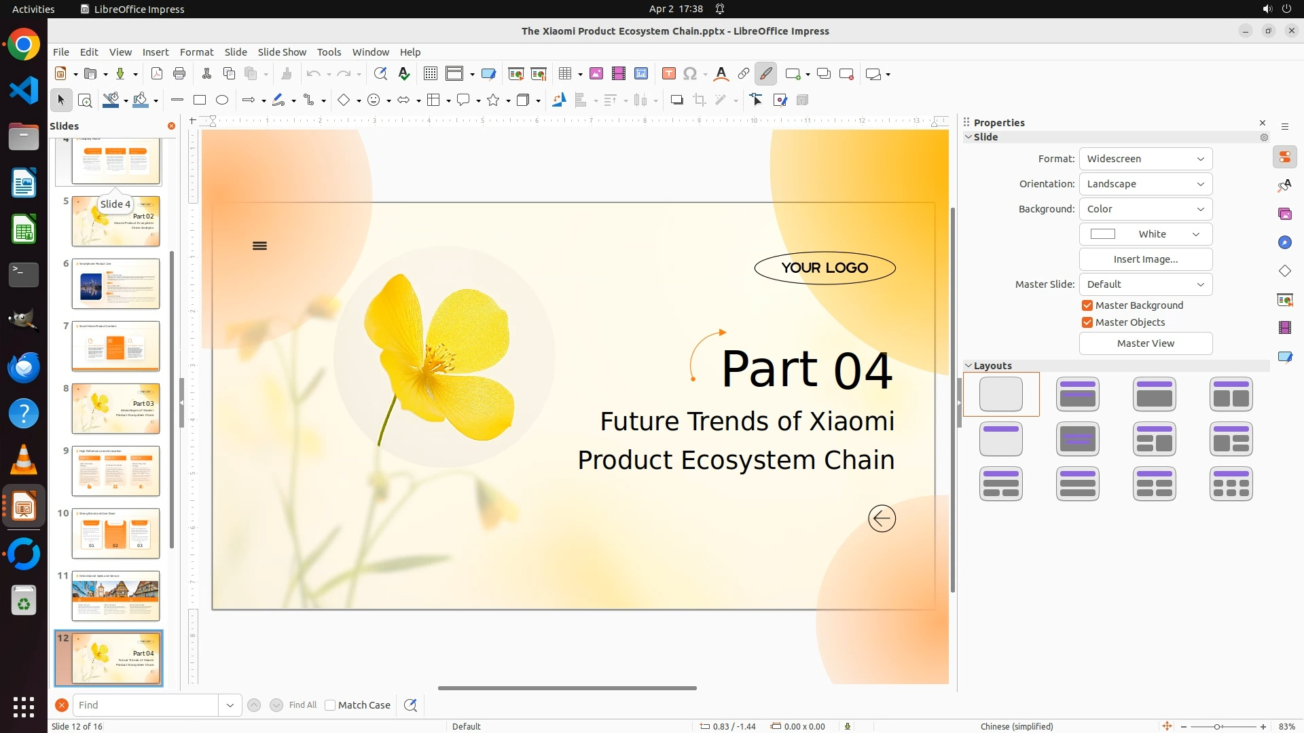Open the Slide Show menu
This screenshot has width=1304, height=733.
tap(282, 52)
